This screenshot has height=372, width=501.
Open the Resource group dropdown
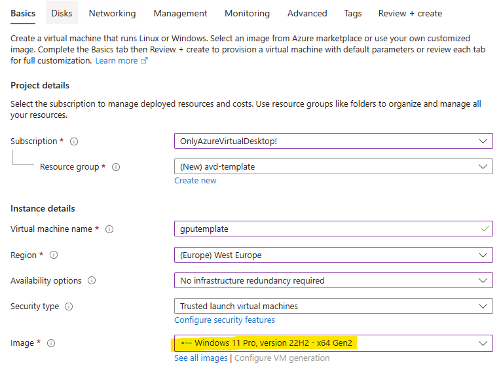[x=333, y=166]
